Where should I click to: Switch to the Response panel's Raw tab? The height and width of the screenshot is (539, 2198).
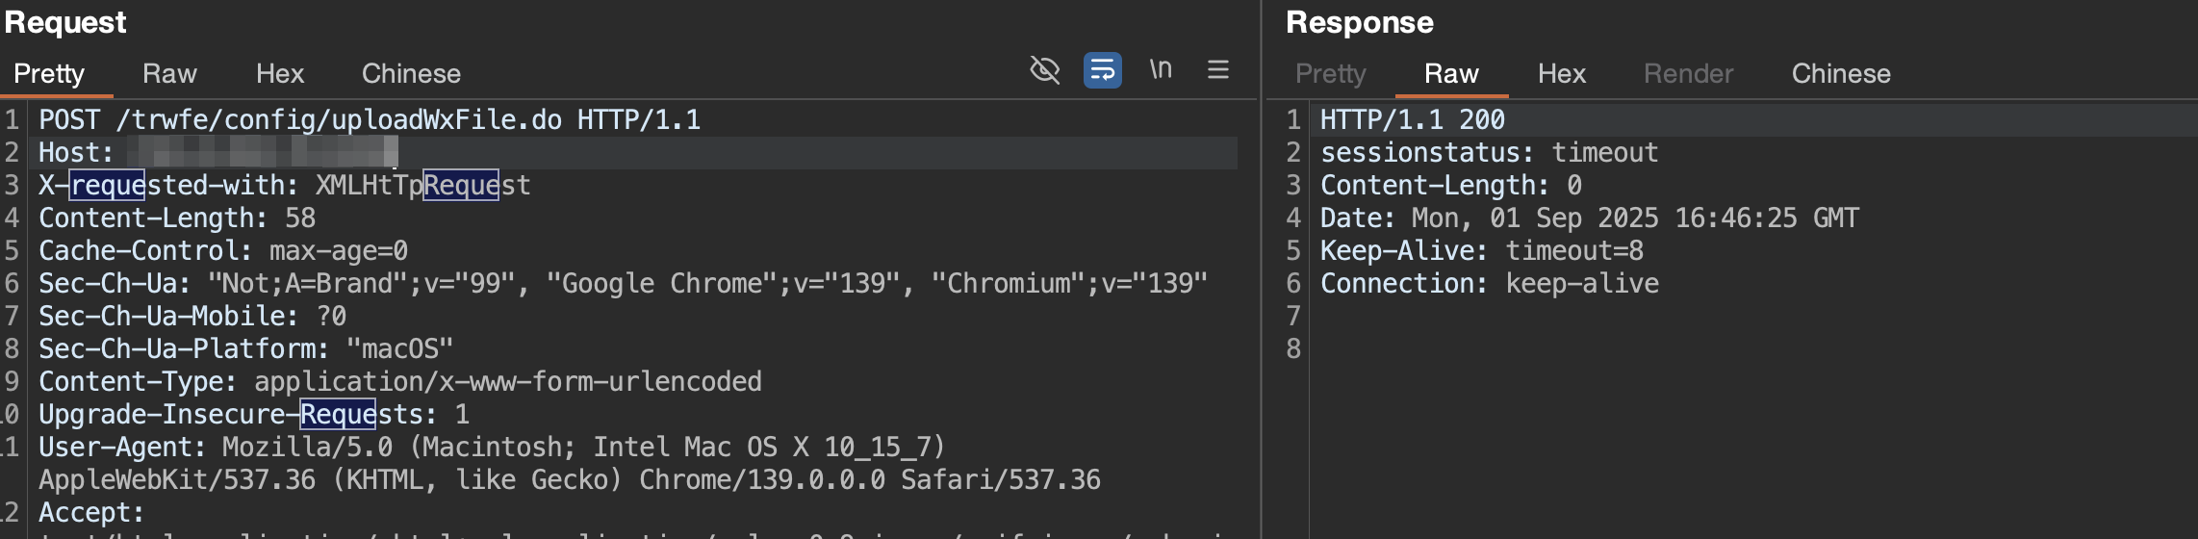1451,74
